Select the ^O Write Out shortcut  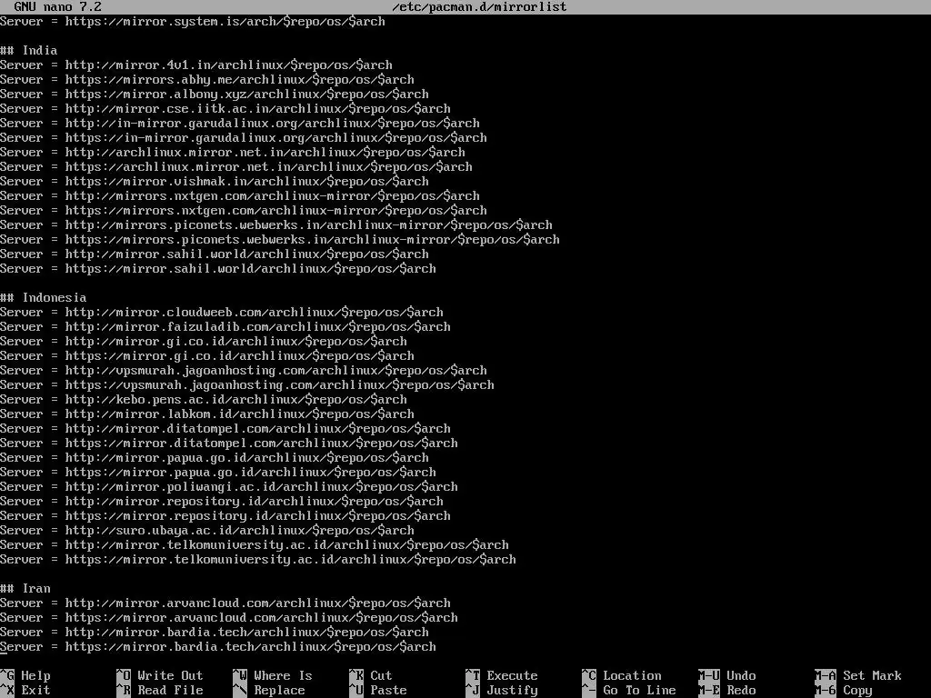(x=160, y=675)
